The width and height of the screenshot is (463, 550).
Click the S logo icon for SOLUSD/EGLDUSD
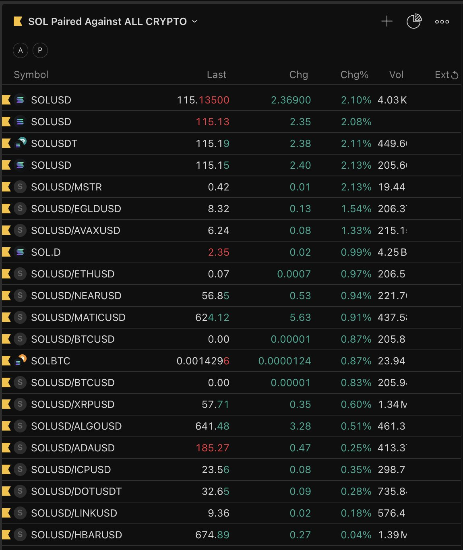point(20,209)
